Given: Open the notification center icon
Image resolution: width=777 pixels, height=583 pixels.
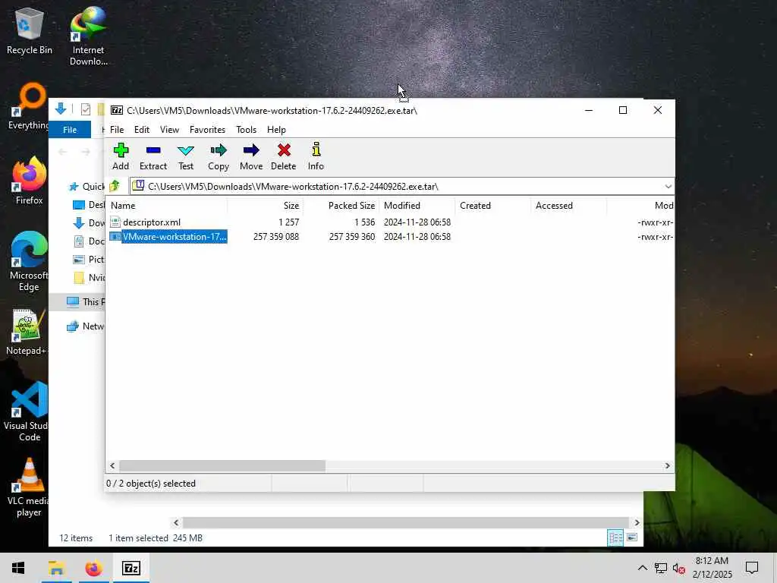Looking at the screenshot, I should pyautogui.click(x=752, y=568).
